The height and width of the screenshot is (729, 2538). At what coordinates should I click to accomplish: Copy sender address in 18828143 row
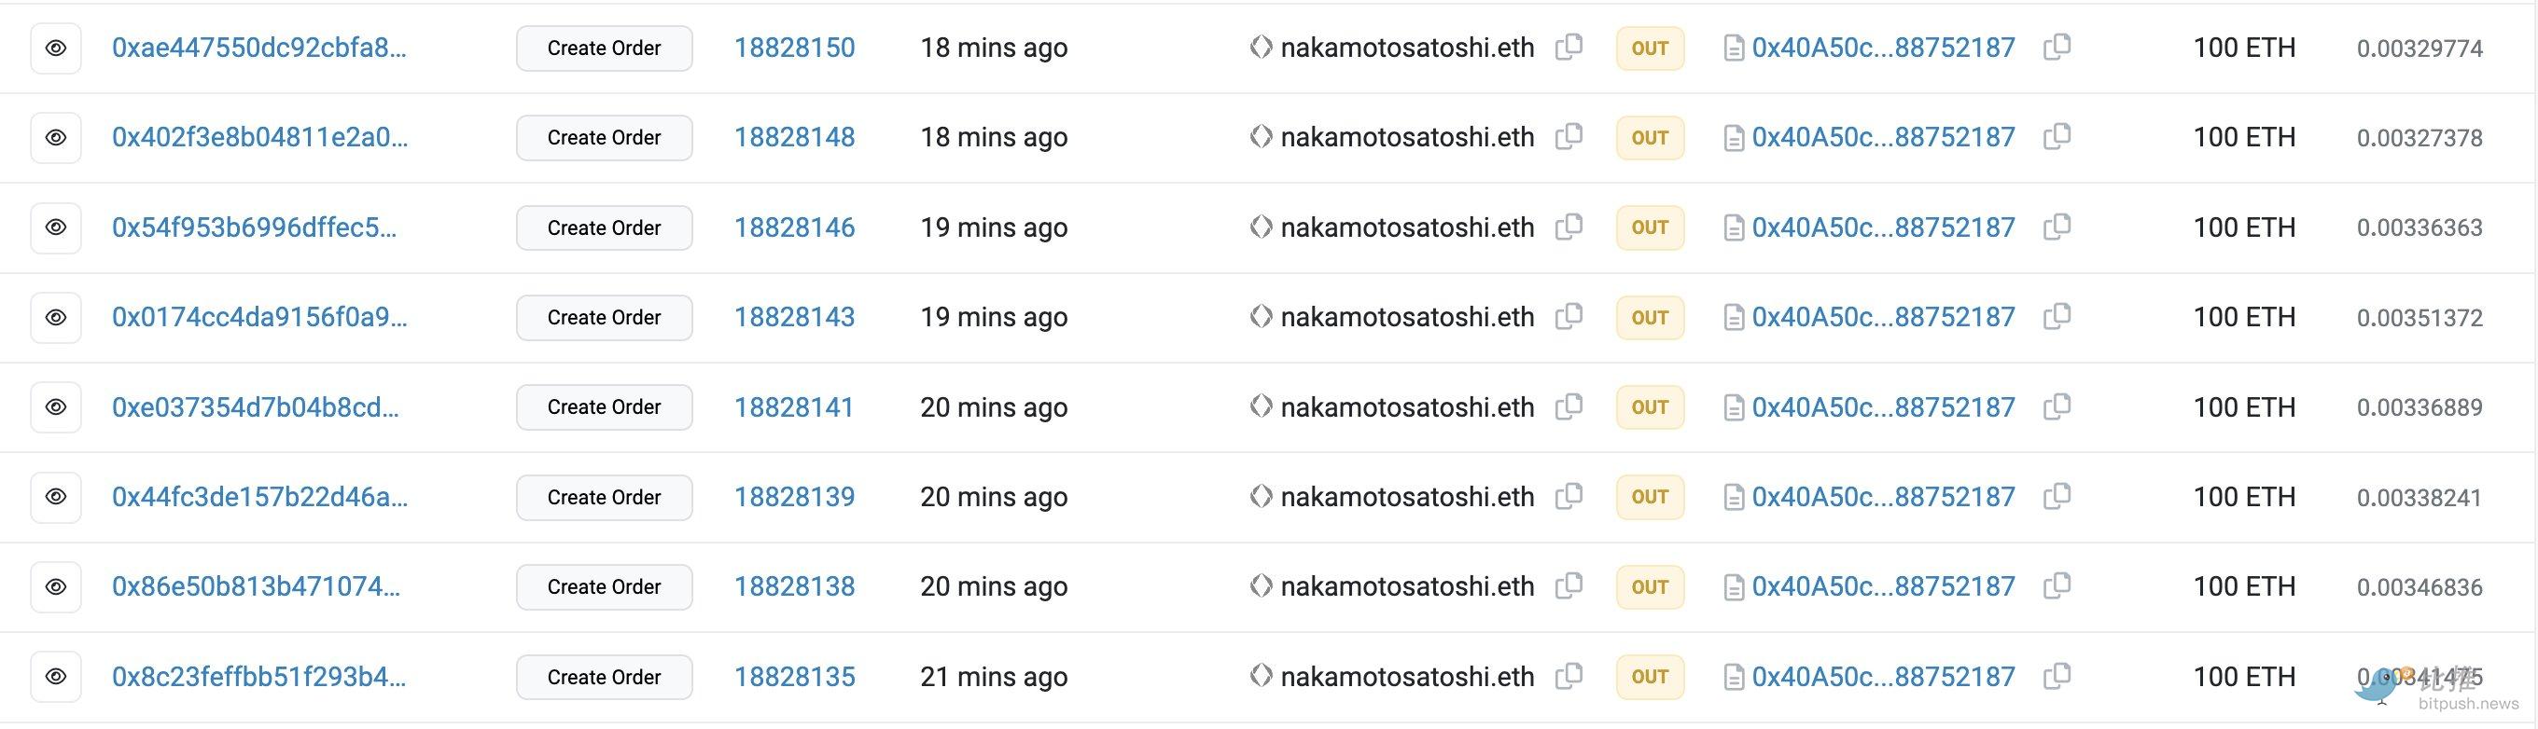[1569, 317]
